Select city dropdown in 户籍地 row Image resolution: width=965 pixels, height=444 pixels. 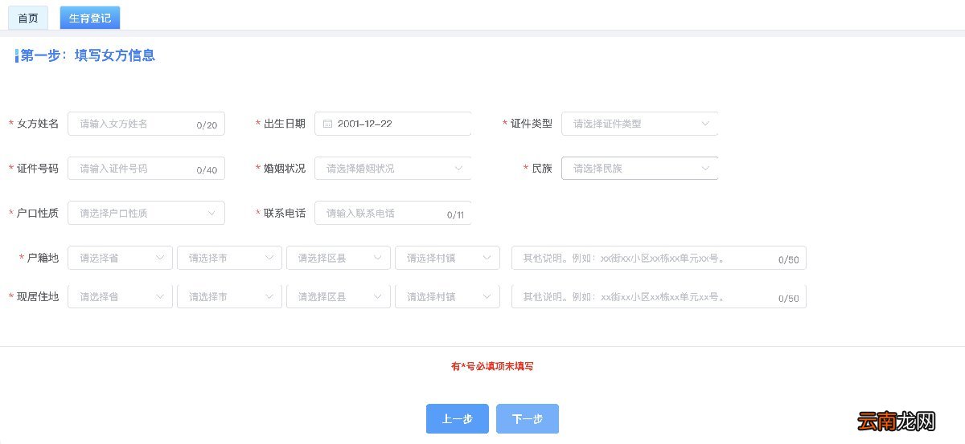[229, 258]
